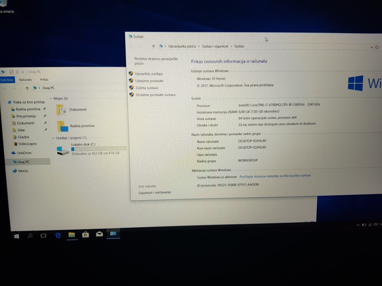Switch to File Explorer on the taskbar

71,235
